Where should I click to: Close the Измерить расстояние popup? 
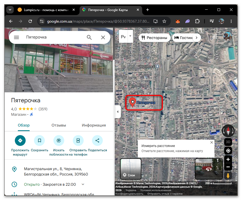212,142
